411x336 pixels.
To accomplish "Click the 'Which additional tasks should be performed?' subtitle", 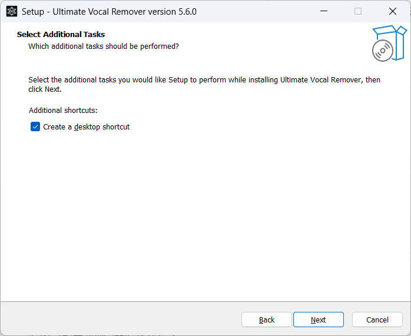I will coord(103,46).
